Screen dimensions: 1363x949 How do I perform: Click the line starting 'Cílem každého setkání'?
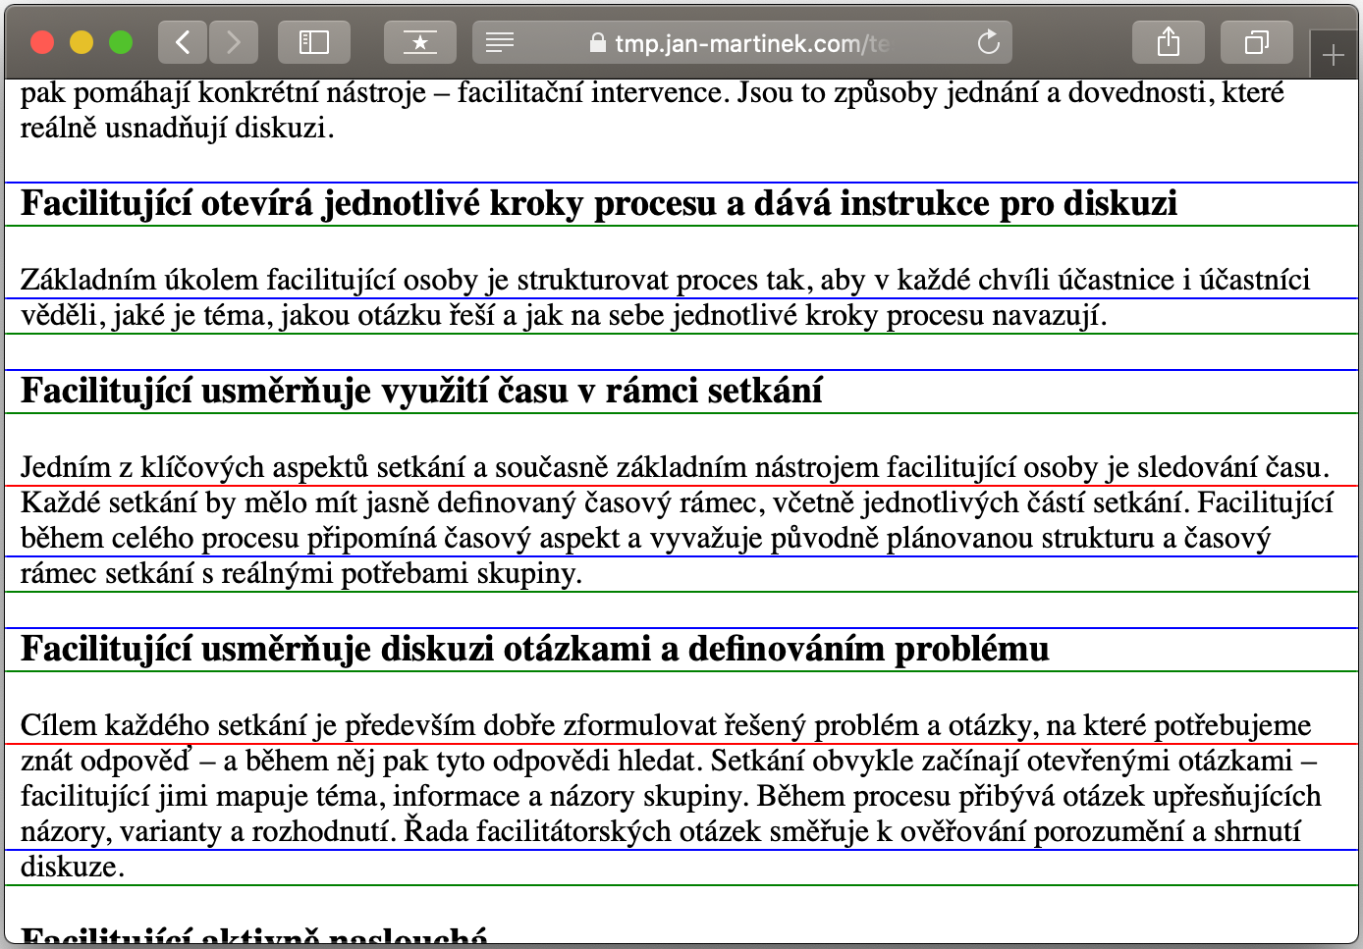click(666, 726)
